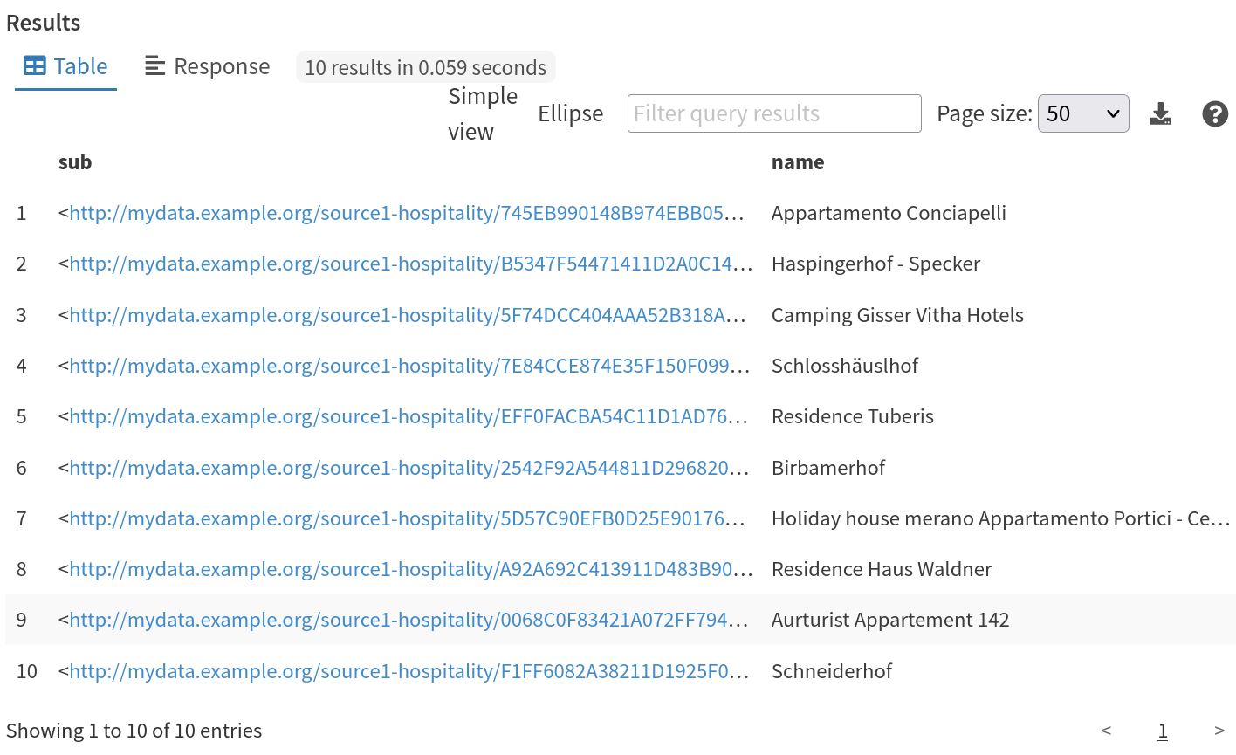Click the download results icon
This screenshot has width=1236, height=755.
tap(1160, 113)
